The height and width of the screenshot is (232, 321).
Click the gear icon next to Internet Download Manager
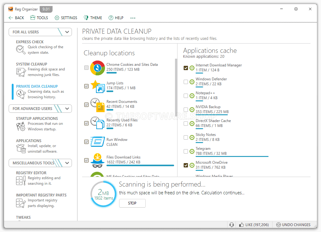coord(192,68)
